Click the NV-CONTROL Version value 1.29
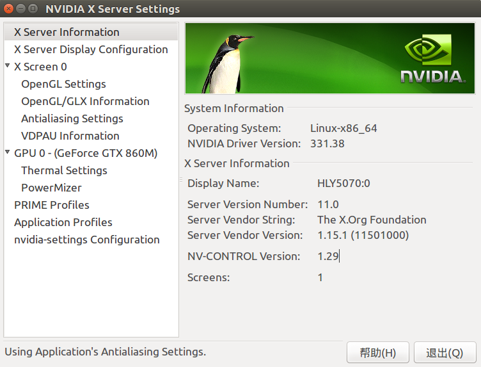481x367 pixels. (328, 256)
